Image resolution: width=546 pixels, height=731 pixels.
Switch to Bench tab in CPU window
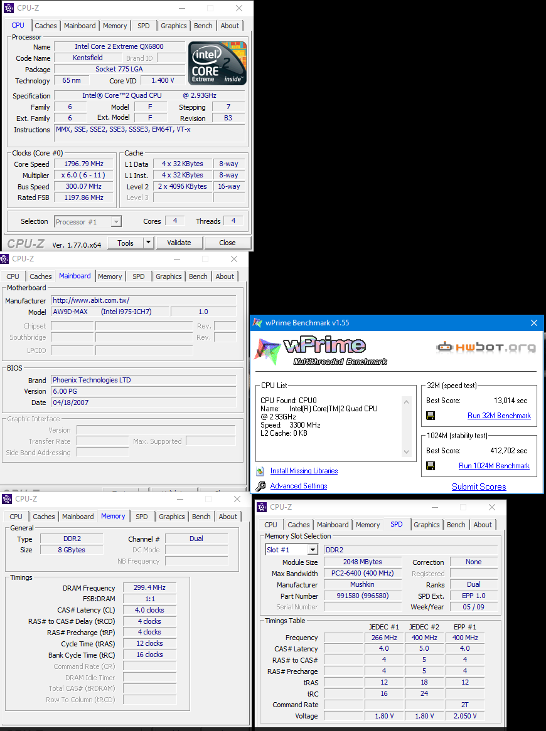203,26
